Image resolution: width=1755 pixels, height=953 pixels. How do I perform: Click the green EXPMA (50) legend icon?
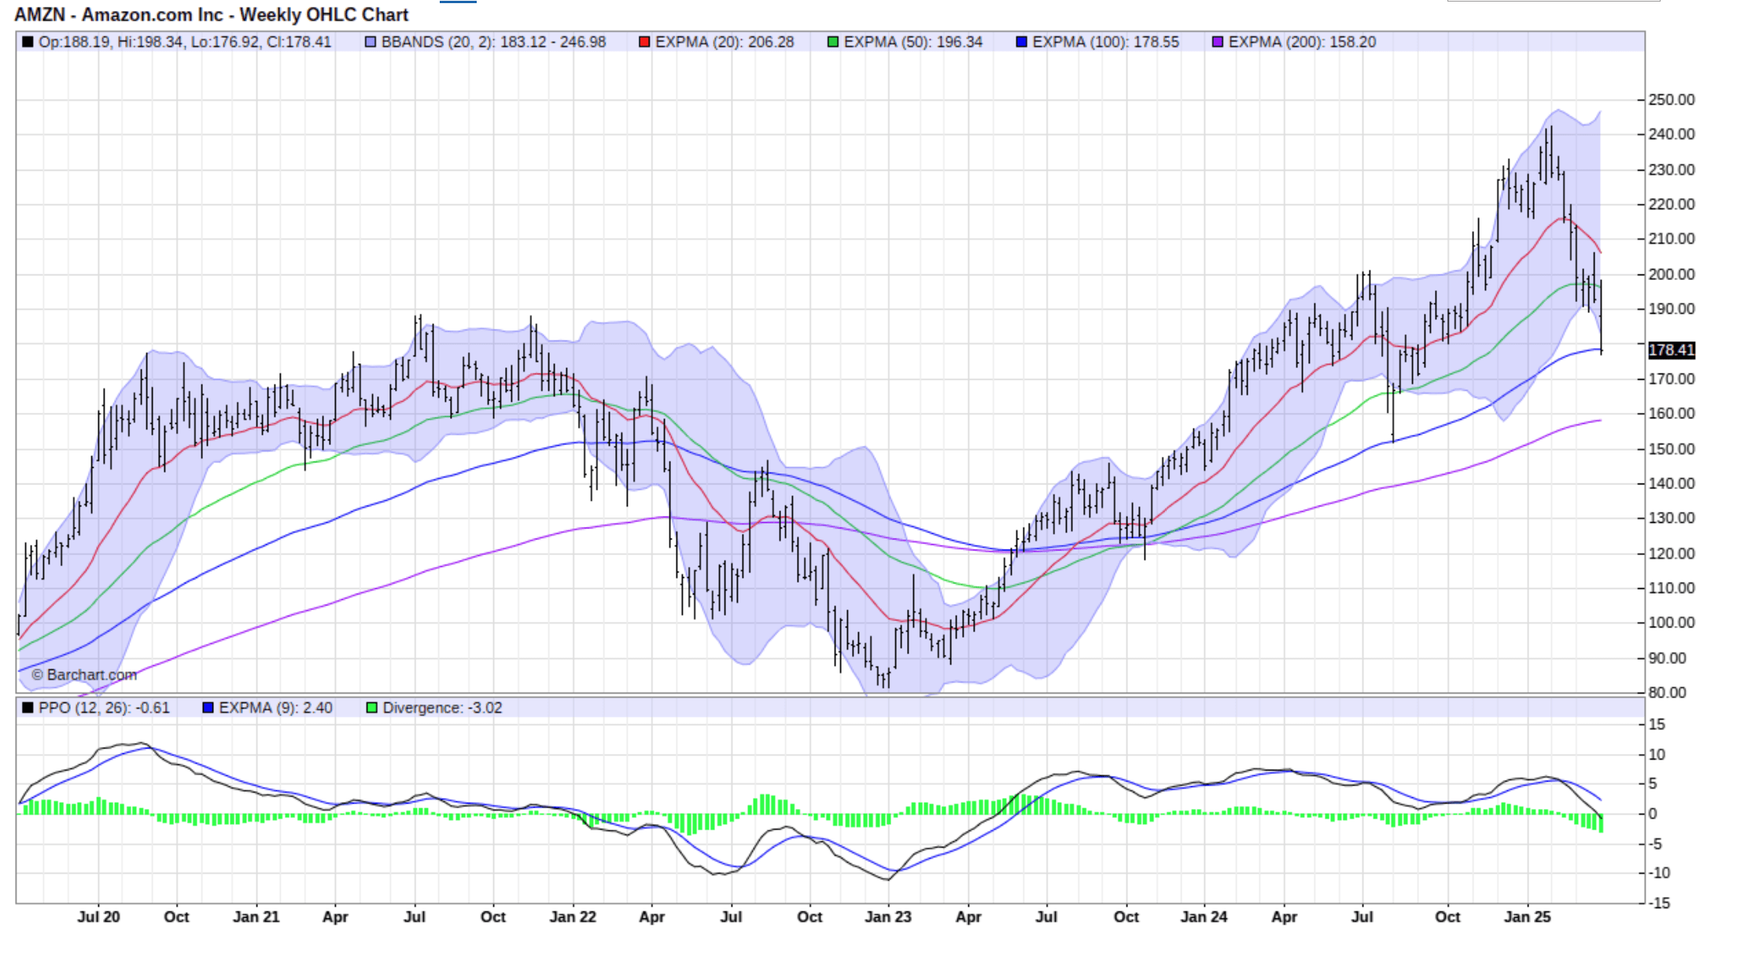(x=831, y=42)
